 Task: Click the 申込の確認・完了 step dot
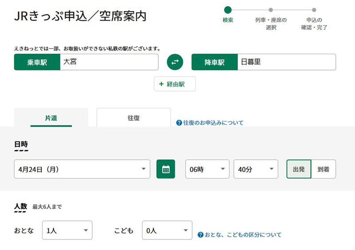[314, 10]
